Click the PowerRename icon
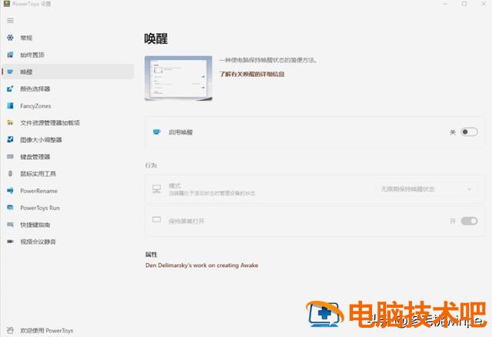Viewport: 492px width, 337px height. [10, 191]
